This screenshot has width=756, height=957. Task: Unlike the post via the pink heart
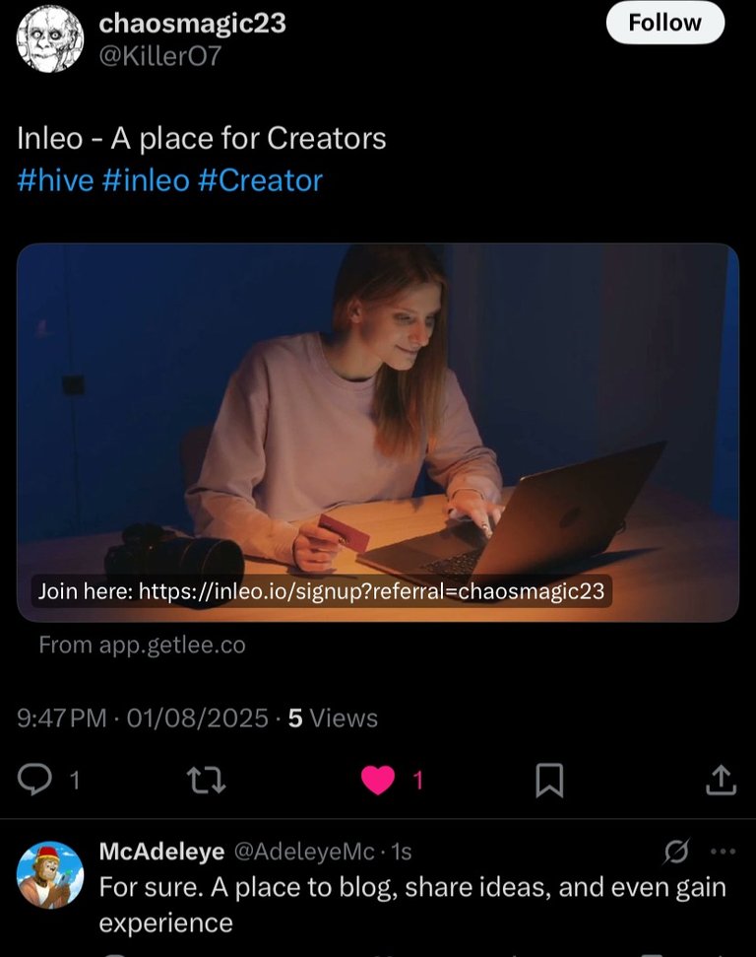(377, 781)
